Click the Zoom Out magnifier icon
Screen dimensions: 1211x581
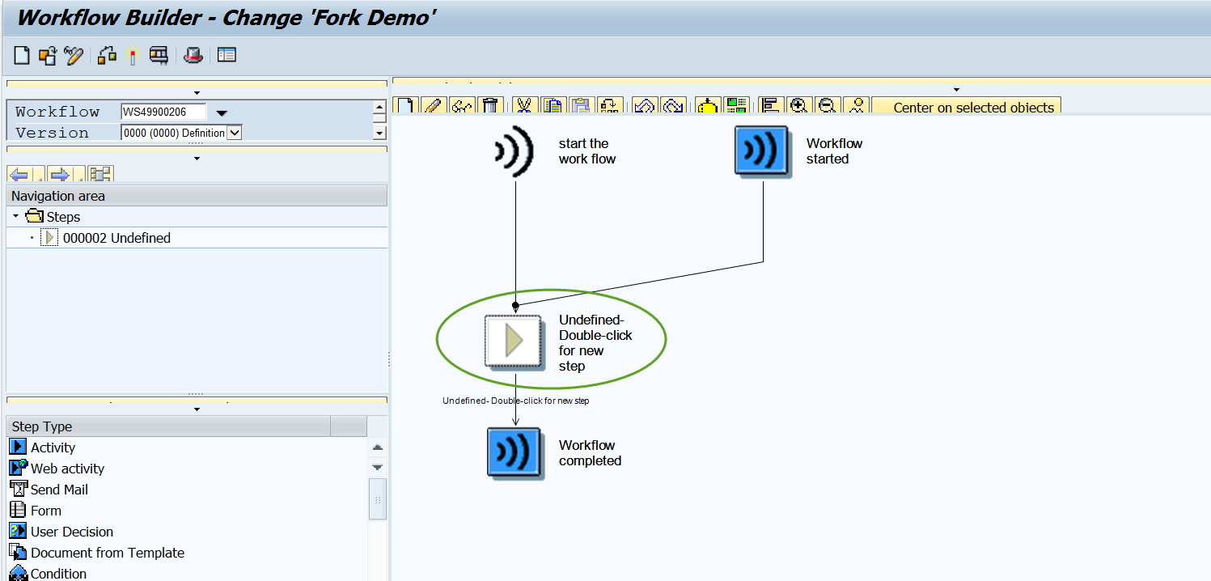[x=828, y=105]
